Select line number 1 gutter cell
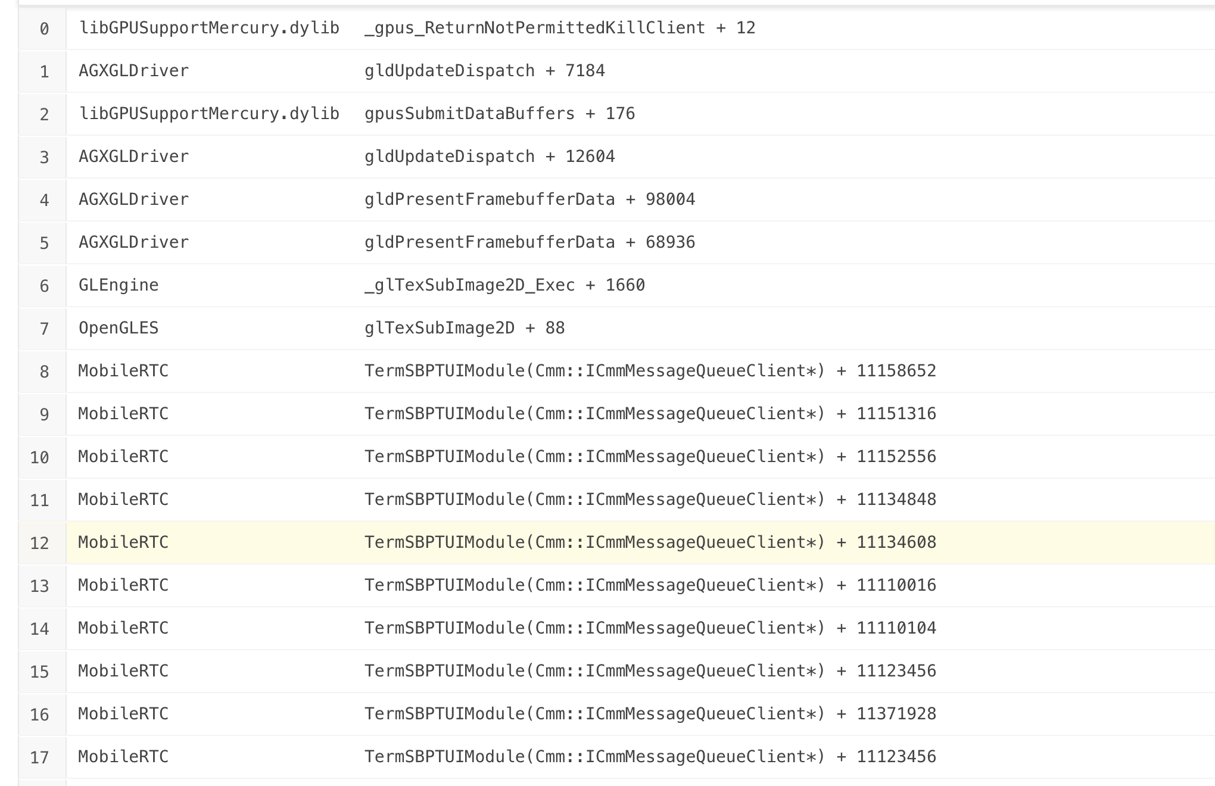 (x=44, y=71)
